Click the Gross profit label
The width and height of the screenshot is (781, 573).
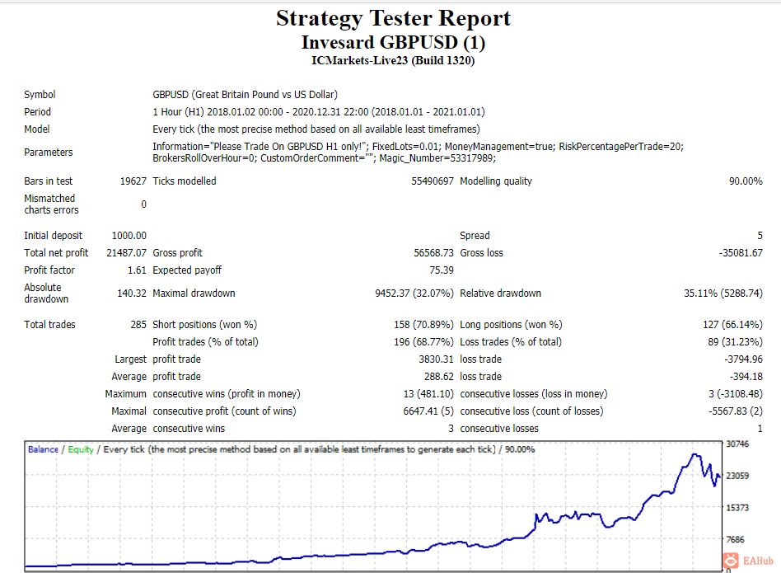coord(177,252)
